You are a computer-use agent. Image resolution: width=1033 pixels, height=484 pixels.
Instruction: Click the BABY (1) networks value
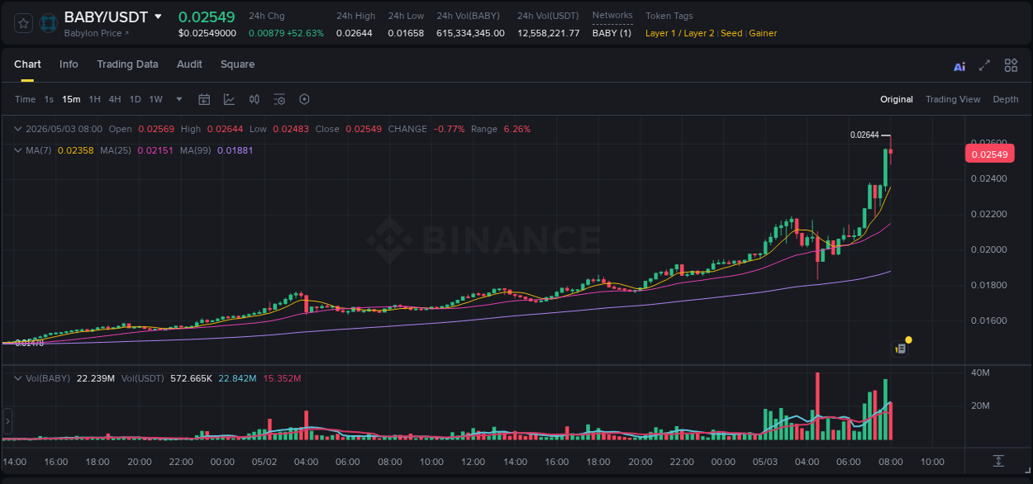click(612, 33)
